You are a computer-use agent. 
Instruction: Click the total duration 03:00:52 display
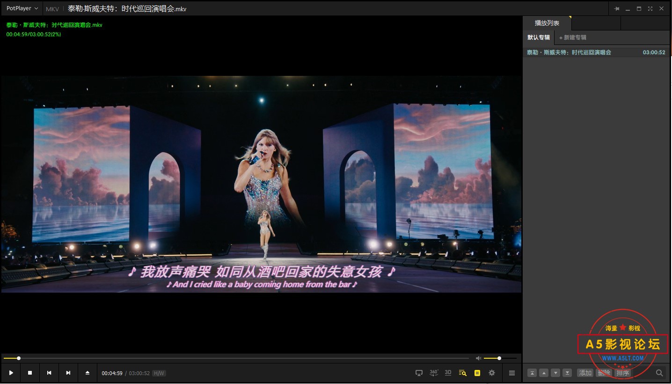(139, 373)
